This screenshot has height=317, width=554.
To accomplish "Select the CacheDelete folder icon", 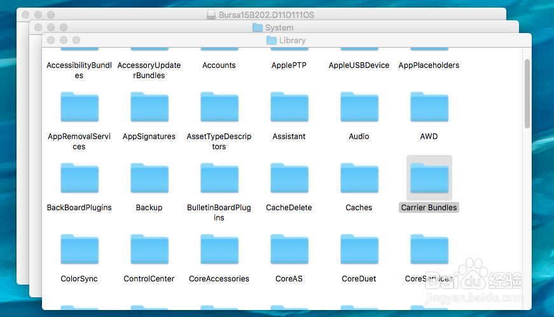I will 289,178.
